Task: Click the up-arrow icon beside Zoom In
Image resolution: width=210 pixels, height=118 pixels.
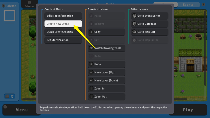Action: pos(91,89)
